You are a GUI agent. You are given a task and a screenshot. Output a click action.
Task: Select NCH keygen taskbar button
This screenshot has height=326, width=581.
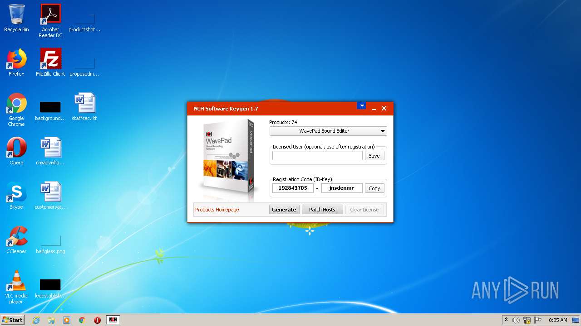click(113, 320)
